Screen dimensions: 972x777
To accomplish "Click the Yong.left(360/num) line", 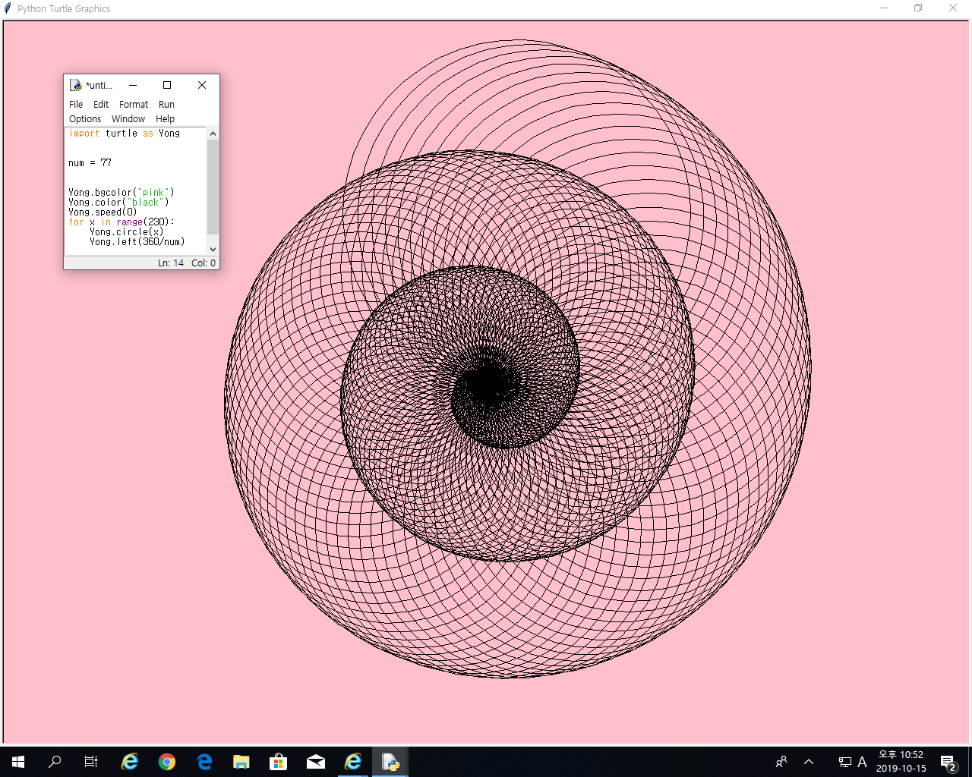I will [137, 242].
